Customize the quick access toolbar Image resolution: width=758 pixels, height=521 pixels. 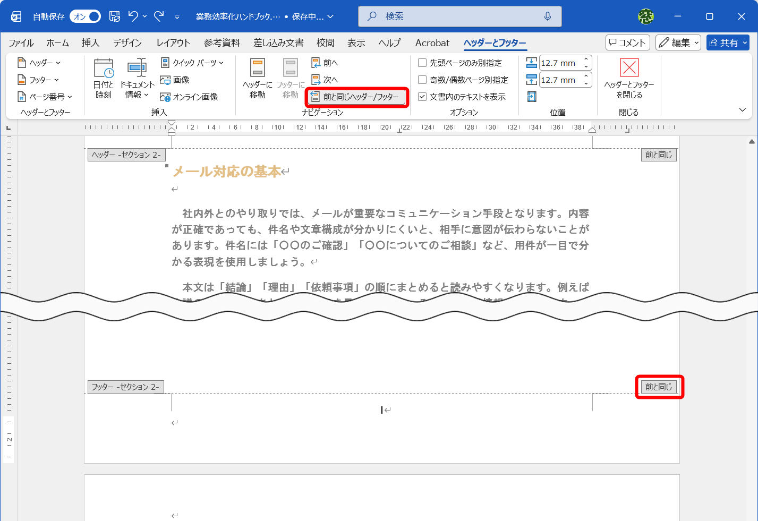177,16
